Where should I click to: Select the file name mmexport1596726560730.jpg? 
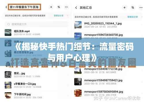pos(103,35)
